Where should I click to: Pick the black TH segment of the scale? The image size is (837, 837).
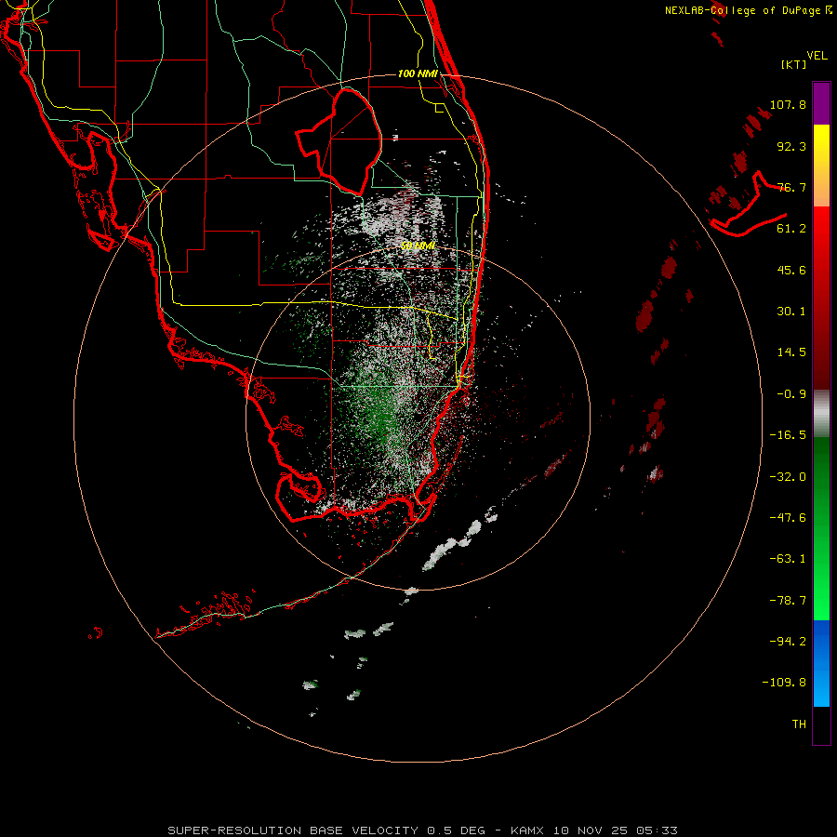tap(821, 725)
